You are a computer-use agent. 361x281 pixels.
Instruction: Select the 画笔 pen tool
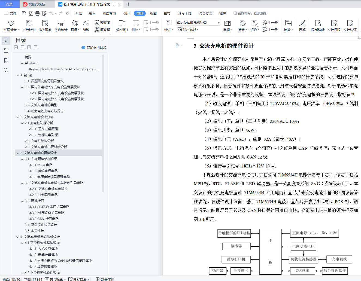(302, 26)
